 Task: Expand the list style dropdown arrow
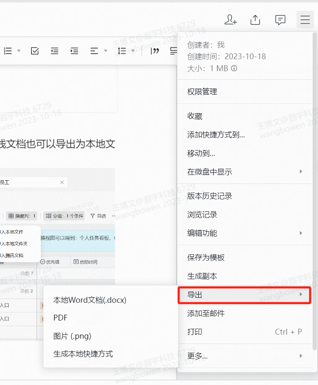point(19,51)
